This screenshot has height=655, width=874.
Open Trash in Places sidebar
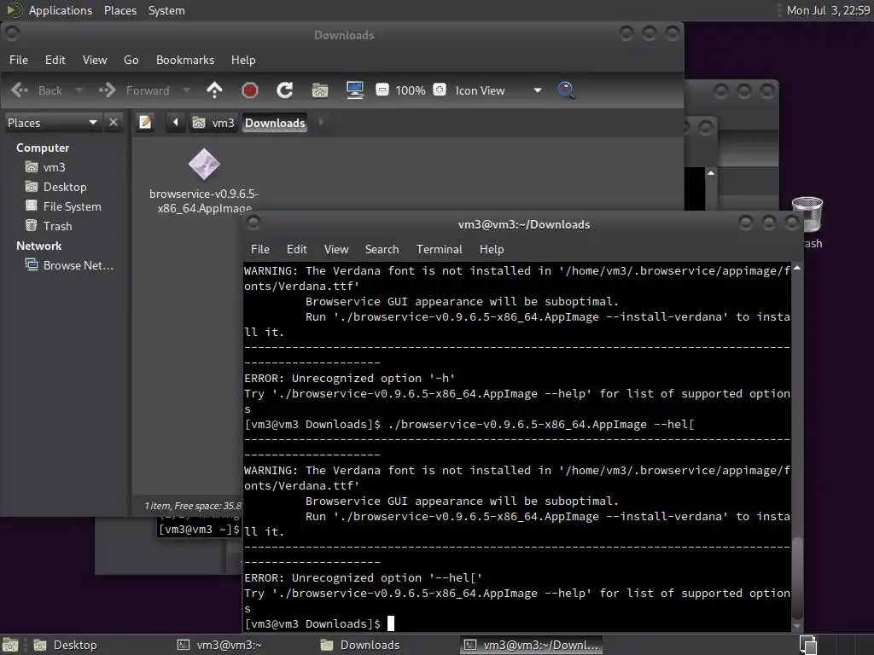point(57,226)
